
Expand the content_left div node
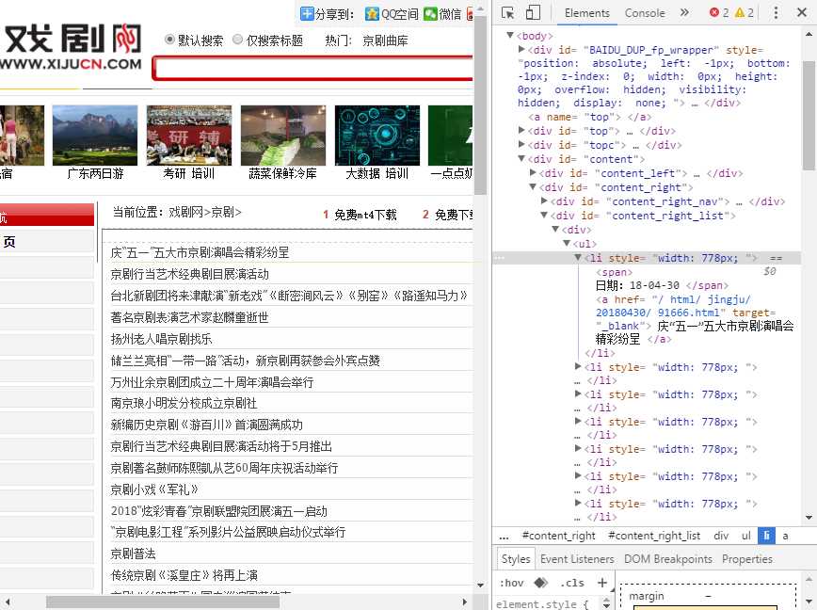(533, 172)
